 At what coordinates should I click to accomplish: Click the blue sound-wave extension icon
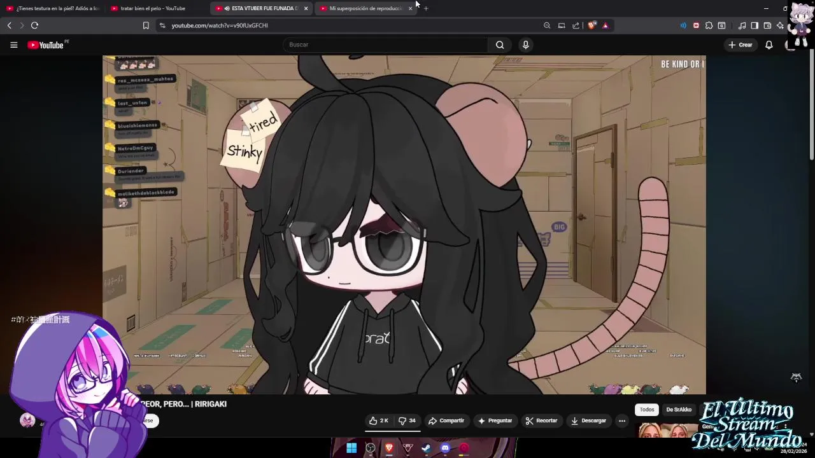click(683, 25)
